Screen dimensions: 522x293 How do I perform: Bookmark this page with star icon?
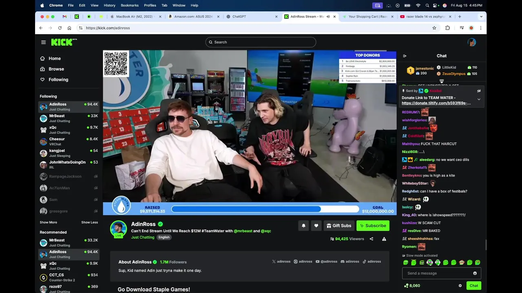[x=434, y=28]
